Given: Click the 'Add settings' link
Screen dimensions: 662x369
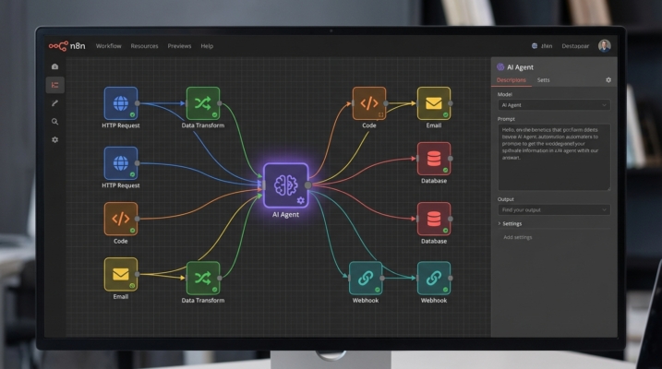Looking at the screenshot, I should pos(519,237).
